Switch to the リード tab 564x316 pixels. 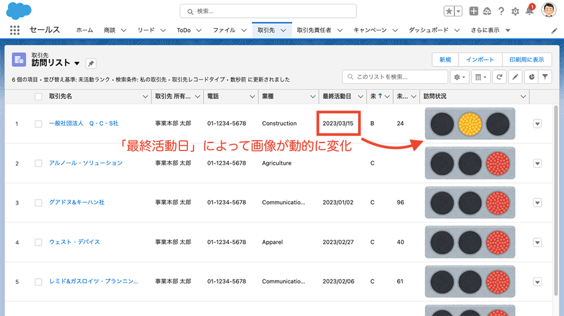point(146,30)
